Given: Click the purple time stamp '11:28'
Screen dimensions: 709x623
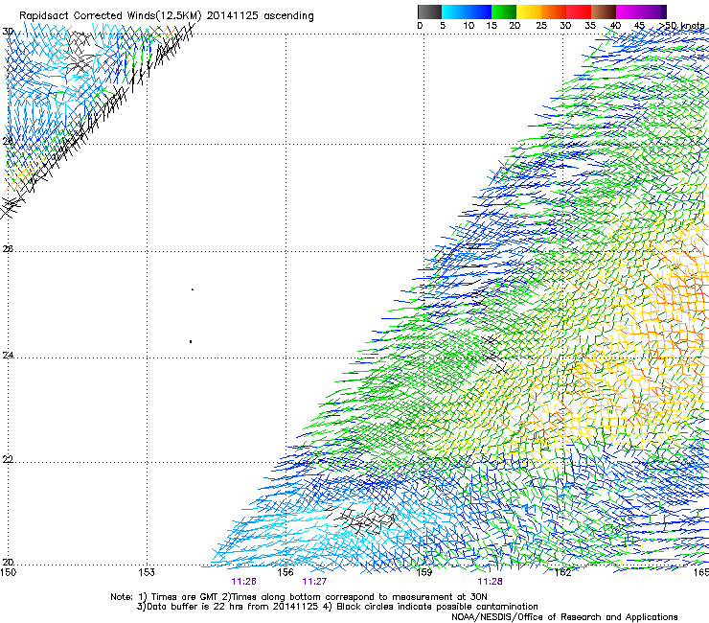Looking at the screenshot, I should [490, 582].
